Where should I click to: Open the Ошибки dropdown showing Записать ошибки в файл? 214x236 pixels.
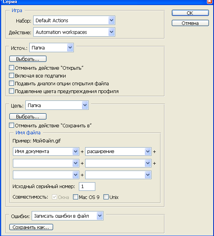click(68, 216)
